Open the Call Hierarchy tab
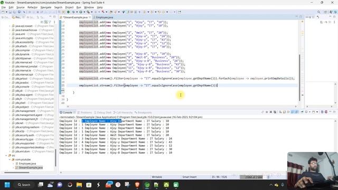The image size is (338, 190). pyautogui.click(x=123, y=112)
